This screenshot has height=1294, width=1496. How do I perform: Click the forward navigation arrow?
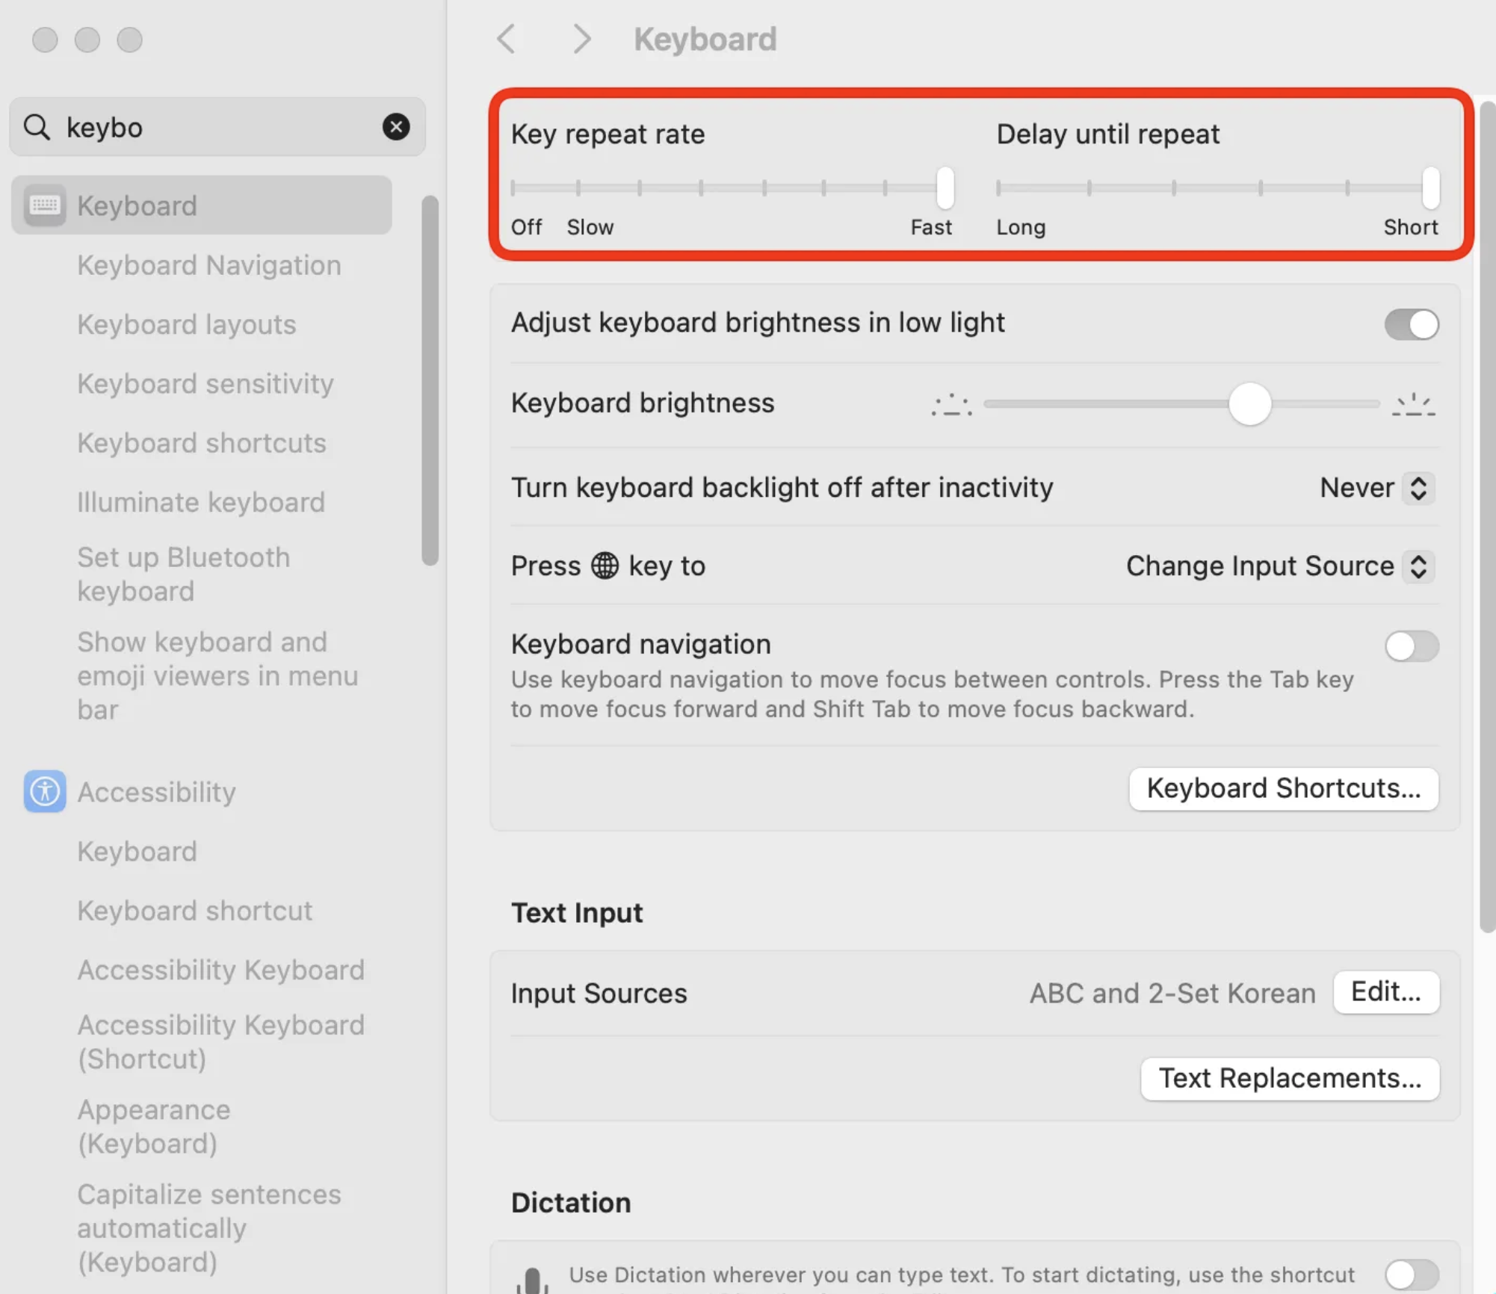[x=581, y=39]
